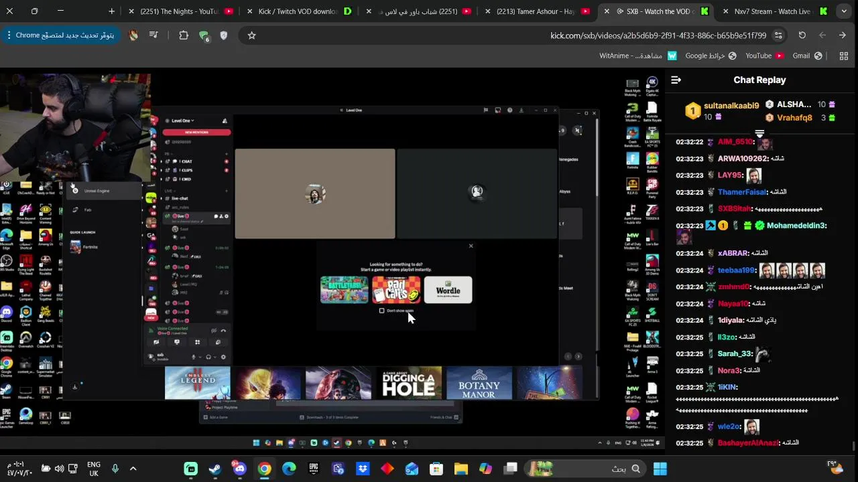Open the Chrome profile avatar
Image resolution: width=858 pixels, height=482 pixels.
[134, 35]
